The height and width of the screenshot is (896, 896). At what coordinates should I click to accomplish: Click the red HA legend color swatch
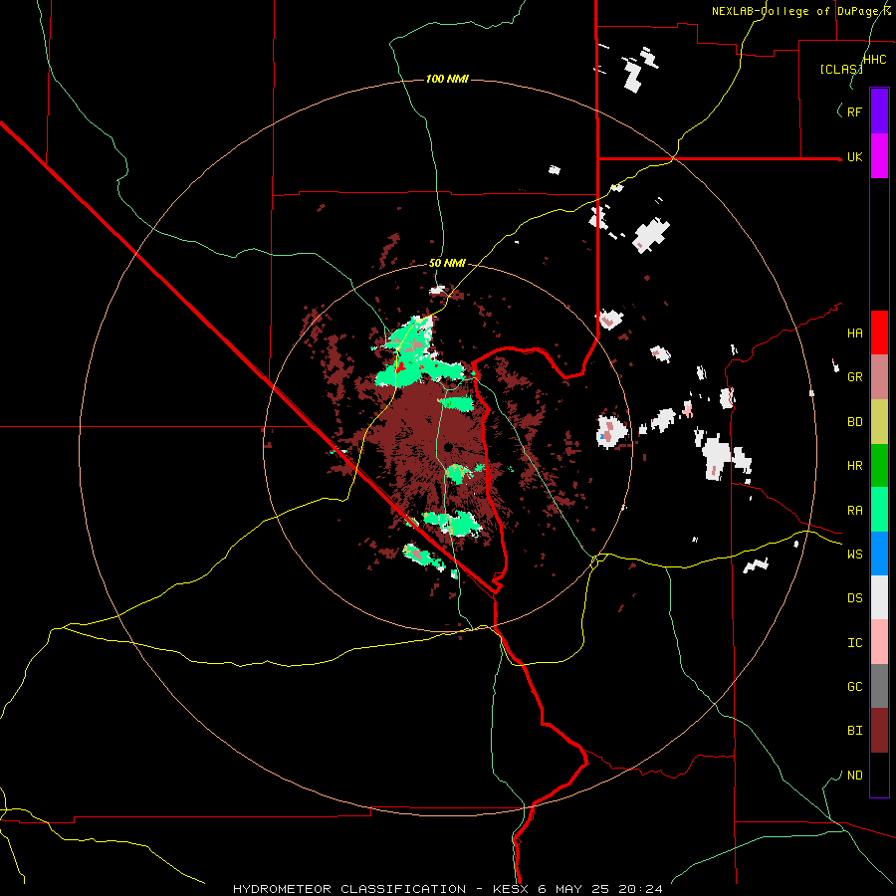pos(879,333)
